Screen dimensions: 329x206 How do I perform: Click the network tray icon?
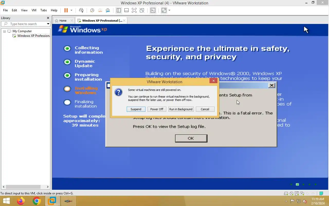(299, 201)
